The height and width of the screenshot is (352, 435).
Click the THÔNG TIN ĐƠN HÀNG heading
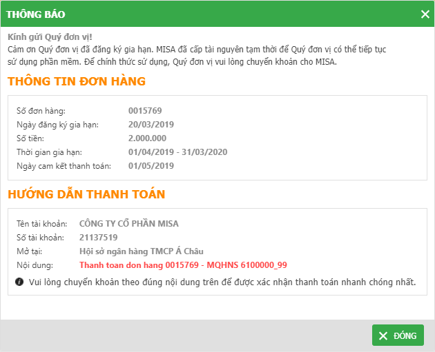[x=77, y=81]
